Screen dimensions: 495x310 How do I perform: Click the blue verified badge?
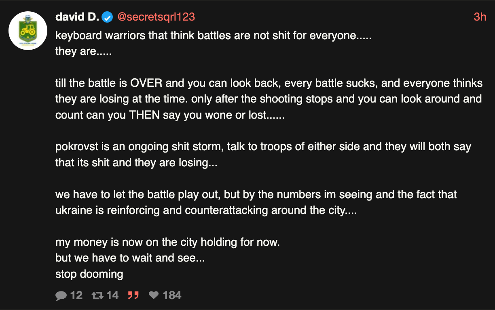click(107, 17)
